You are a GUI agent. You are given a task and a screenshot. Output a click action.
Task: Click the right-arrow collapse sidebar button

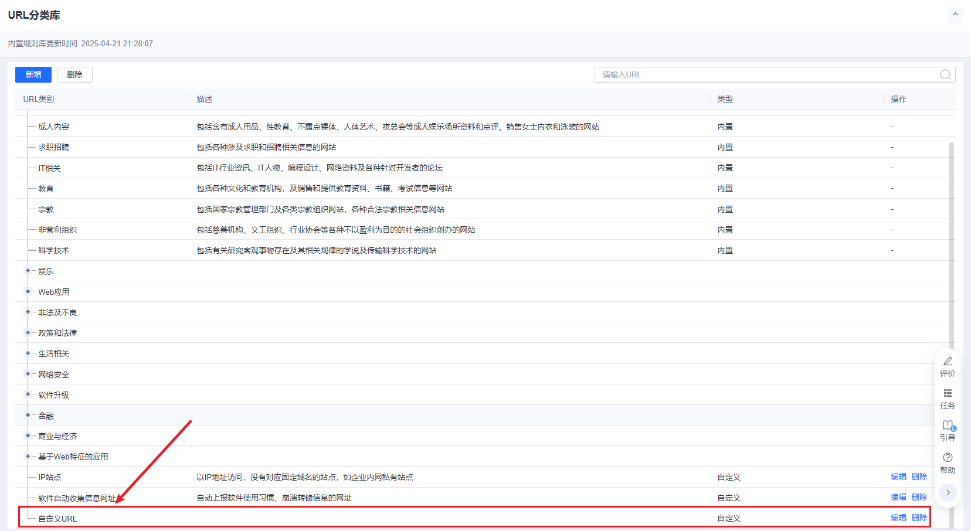pos(948,492)
